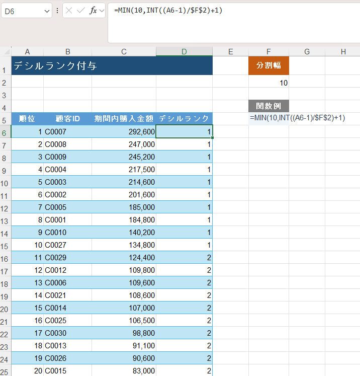Click customer ID cell C0009
This screenshot has width=360, height=376.
(67, 157)
